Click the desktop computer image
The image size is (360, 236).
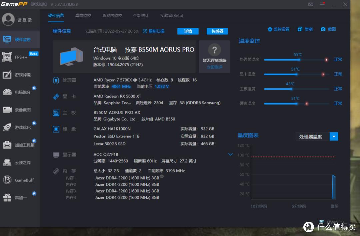point(71,56)
